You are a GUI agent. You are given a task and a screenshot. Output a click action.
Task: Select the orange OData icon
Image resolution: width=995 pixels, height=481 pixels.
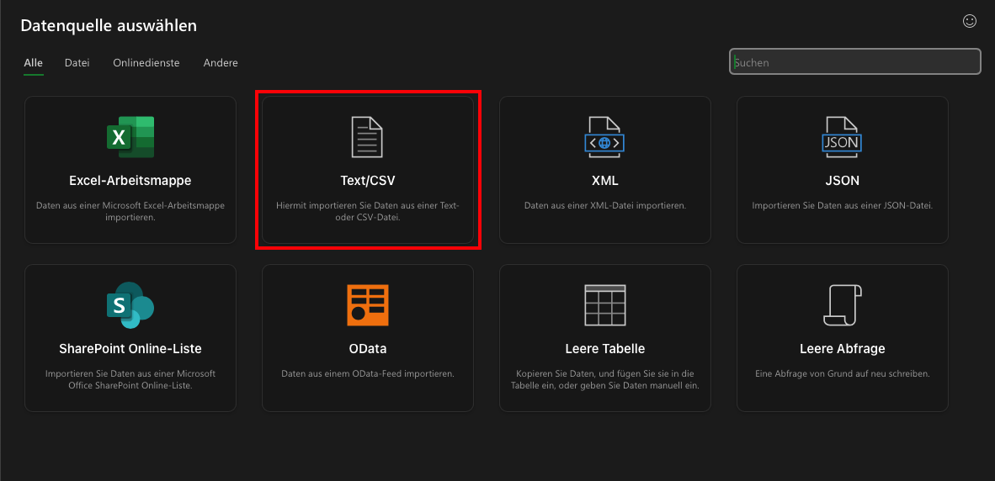pyautogui.click(x=367, y=305)
